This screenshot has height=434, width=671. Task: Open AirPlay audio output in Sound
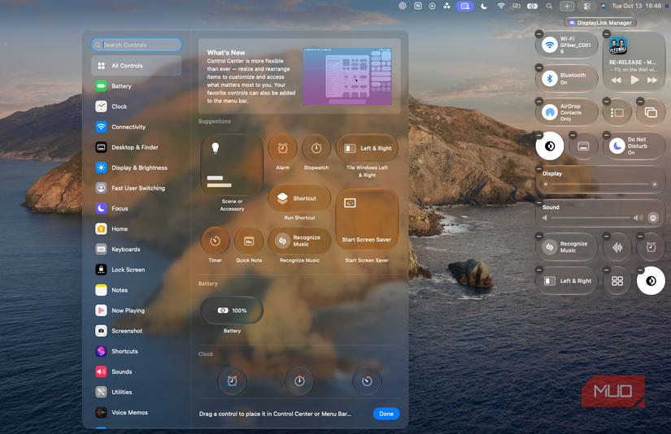click(x=653, y=218)
